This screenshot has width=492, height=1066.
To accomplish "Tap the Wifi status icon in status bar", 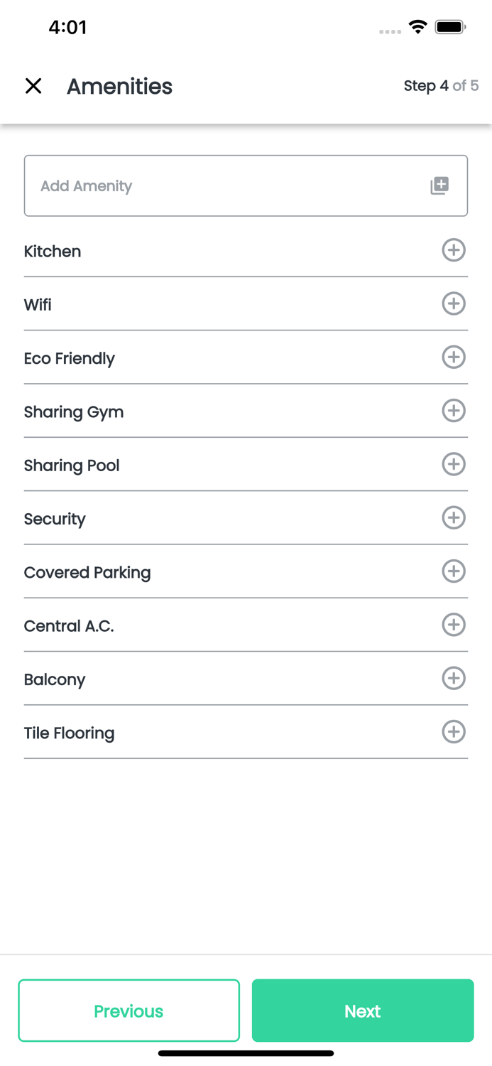I will coord(418,27).
